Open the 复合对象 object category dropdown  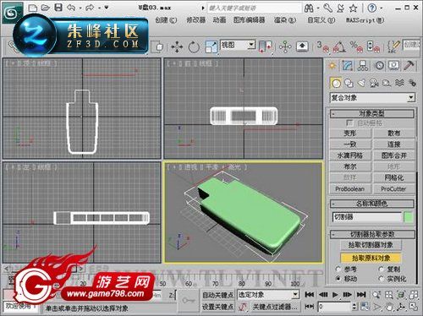[x=411, y=98]
